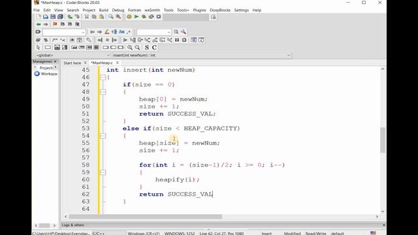This screenshot has height=235, width=418.
Task: Open the debugging windows icon
Action: pyautogui.click(x=194, y=40)
